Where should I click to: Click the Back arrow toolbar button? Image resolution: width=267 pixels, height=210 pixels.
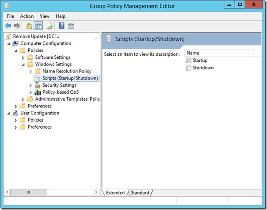point(8,26)
